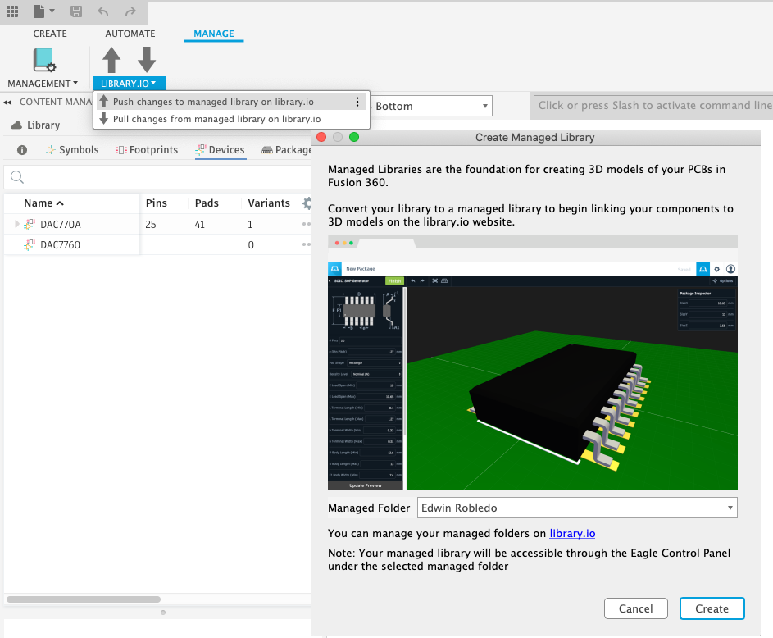Viewport: 773px width, 638px height.
Task: Toggle the LIBRARY.IO dropdown
Action: tap(129, 84)
